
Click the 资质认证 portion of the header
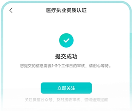[x=77, y=10]
